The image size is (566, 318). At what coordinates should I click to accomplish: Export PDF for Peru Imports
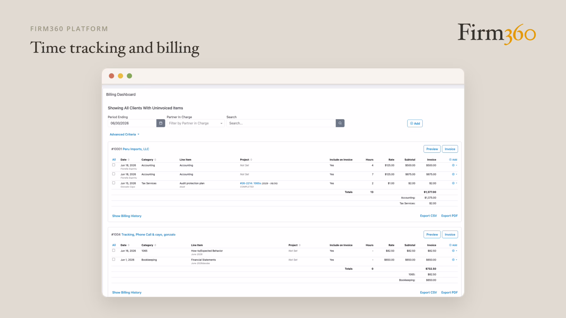tap(449, 216)
